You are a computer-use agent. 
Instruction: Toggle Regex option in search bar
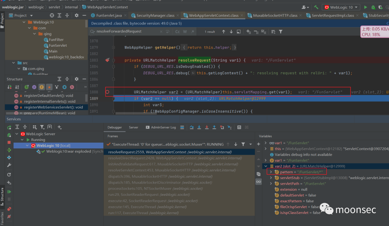[x=192, y=32]
